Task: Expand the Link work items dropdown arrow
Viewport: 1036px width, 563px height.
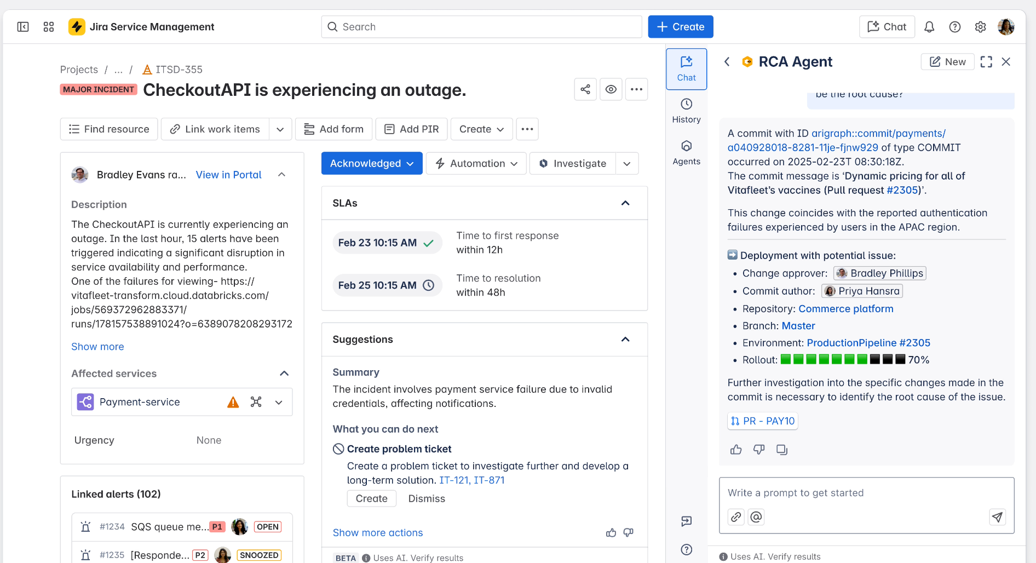Action: 280,129
